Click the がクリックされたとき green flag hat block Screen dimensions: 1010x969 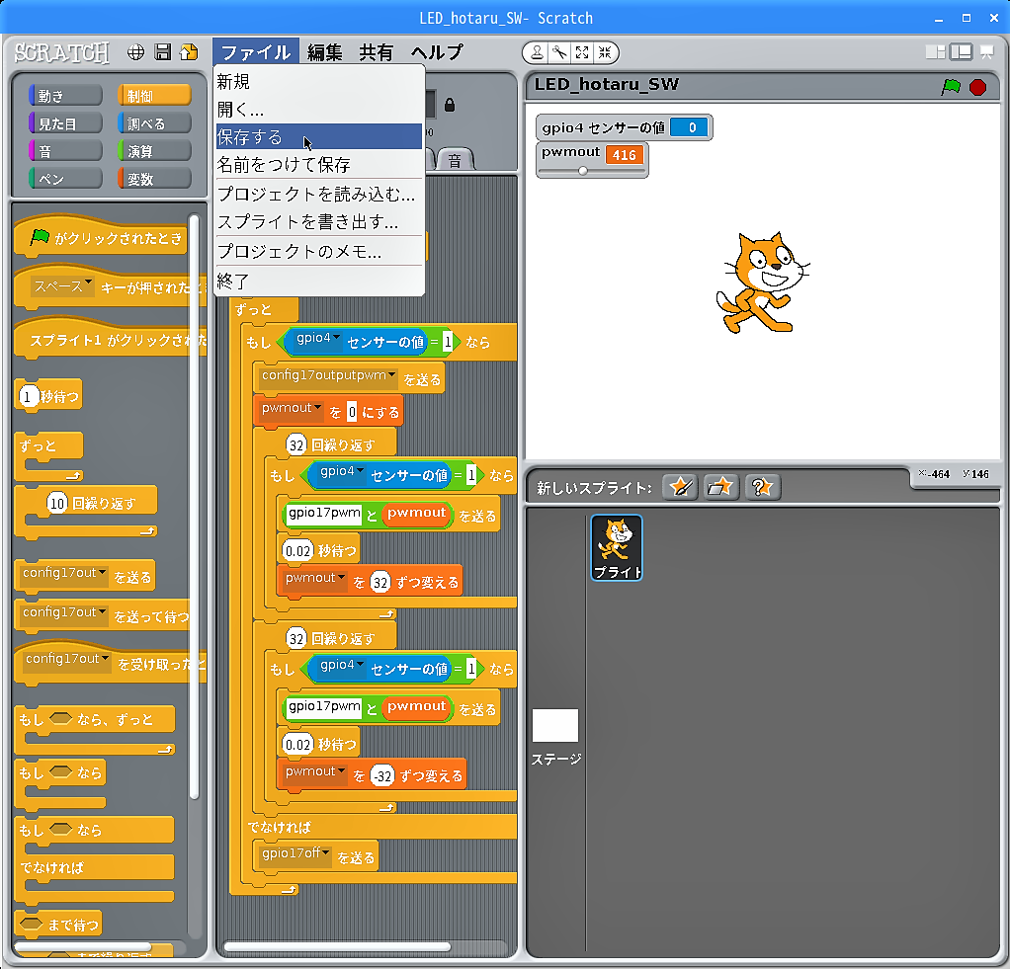(x=101, y=238)
